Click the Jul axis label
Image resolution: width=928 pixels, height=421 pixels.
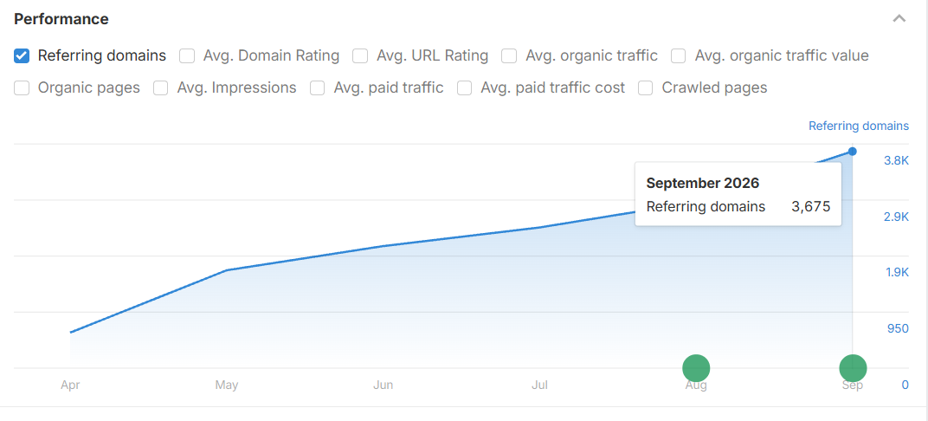coord(539,385)
